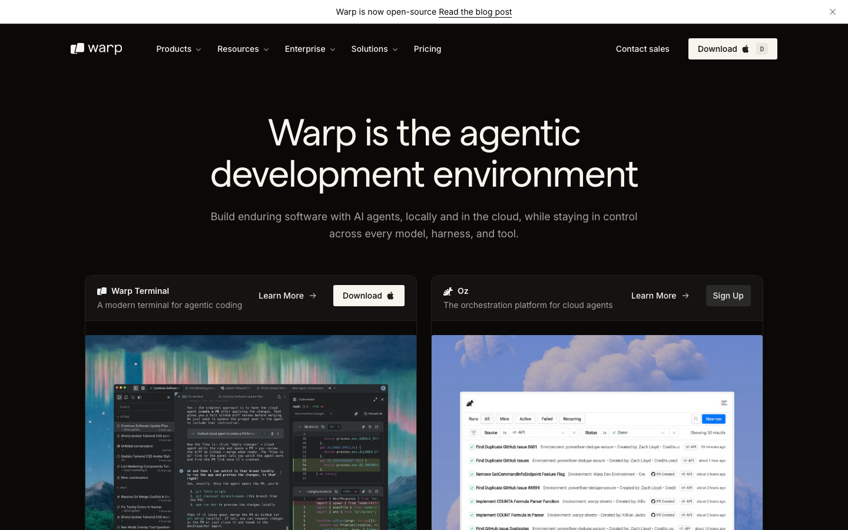This screenshot has width=848, height=530.
Task: Click the Search field in the terminal sidebar
Action: pyautogui.click(x=144, y=407)
